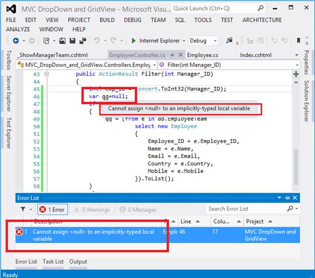Click the Quick Launch search magnifier icon
This screenshot has width=315, height=278.
[x=260, y=8]
